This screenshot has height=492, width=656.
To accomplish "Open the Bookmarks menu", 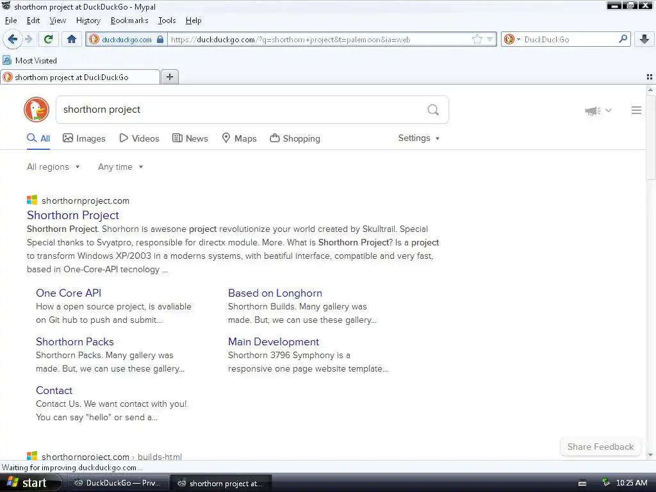I will pyautogui.click(x=129, y=20).
